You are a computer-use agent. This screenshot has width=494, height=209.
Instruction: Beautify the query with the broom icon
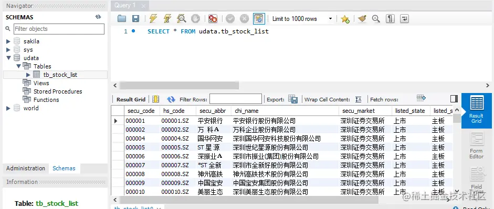point(362,19)
